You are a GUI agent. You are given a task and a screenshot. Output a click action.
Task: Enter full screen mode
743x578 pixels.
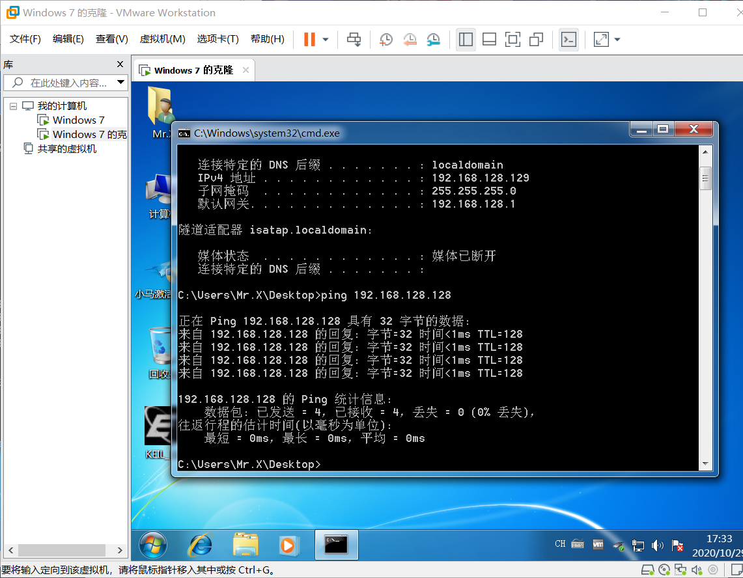point(512,39)
